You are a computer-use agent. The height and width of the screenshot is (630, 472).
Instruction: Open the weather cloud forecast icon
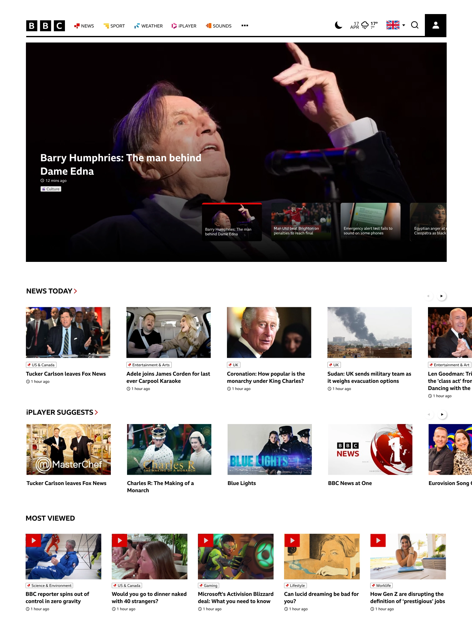coord(365,25)
